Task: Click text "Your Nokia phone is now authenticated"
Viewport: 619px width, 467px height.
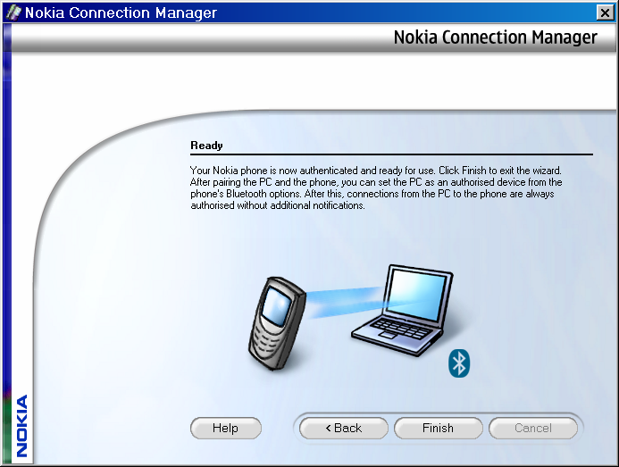Action: tap(273, 171)
